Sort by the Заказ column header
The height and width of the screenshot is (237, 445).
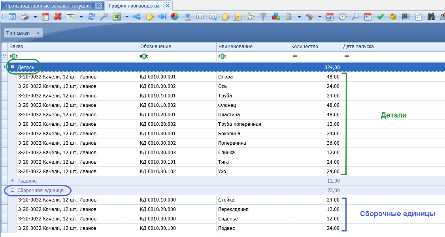(x=73, y=47)
